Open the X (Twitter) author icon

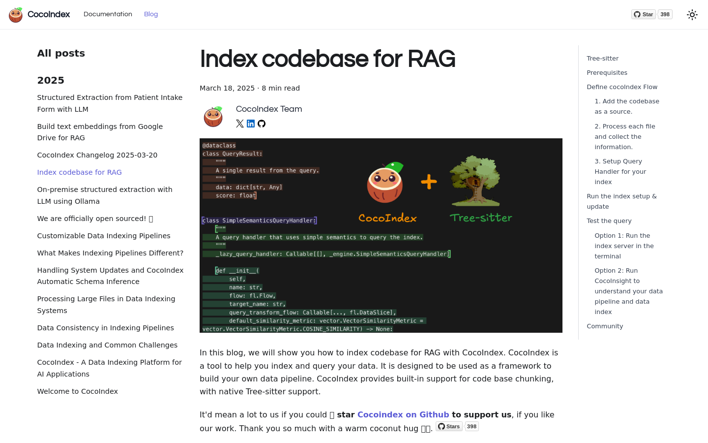coord(240,124)
